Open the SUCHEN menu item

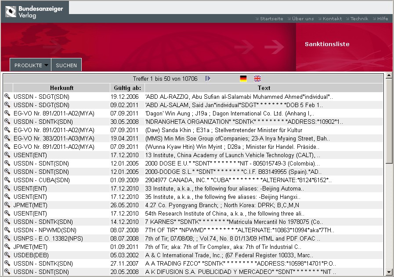pyautogui.click(x=66, y=65)
